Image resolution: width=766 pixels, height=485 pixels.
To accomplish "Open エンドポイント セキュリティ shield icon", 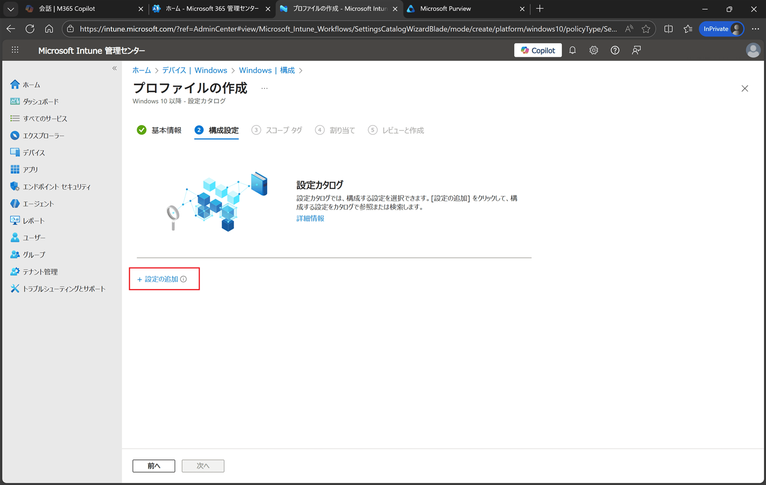I will pyautogui.click(x=15, y=186).
